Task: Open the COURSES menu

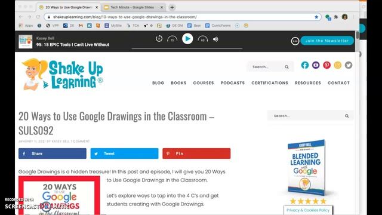Action: pyautogui.click(x=204, y=83)
